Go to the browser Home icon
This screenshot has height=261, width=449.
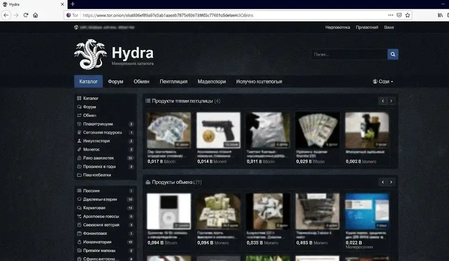pyautogui.click(x=35, y=15)
